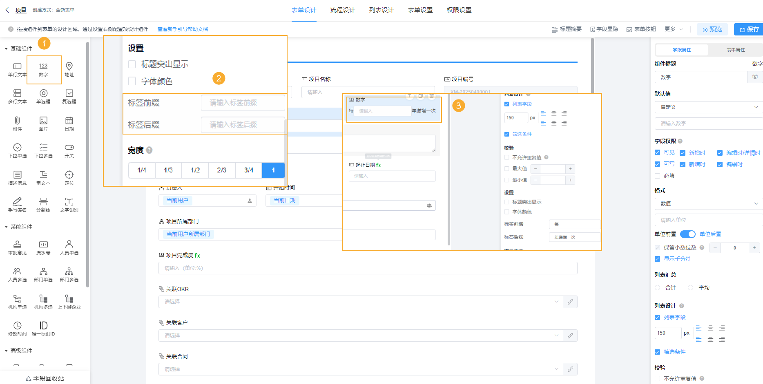Image resolution: width=763 pixels, height=384 pixels.
Task: Select the 数字 component in the sidebar
Action: pos(44,69)
